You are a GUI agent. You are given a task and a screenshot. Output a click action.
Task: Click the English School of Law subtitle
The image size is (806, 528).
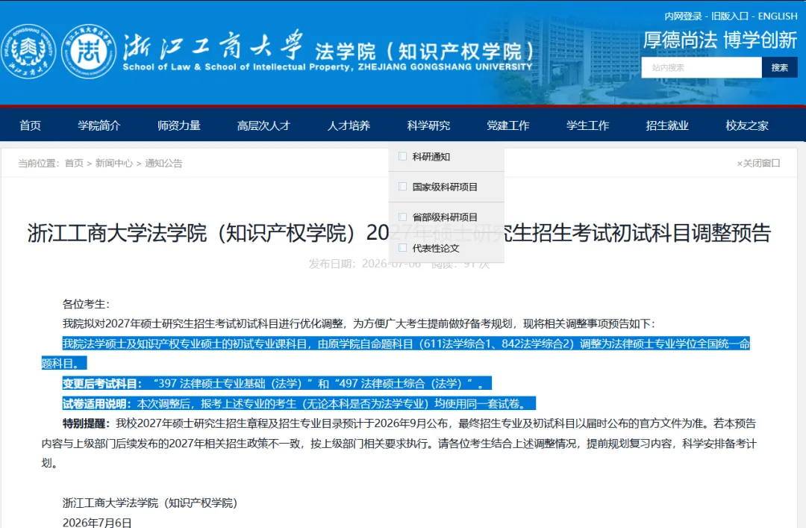(328, 67)
